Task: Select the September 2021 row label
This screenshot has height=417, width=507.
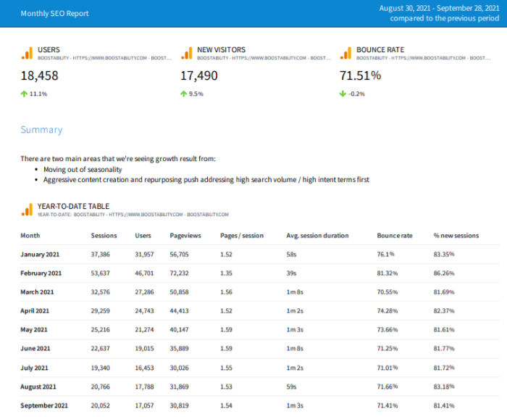Action: [44, 405]
